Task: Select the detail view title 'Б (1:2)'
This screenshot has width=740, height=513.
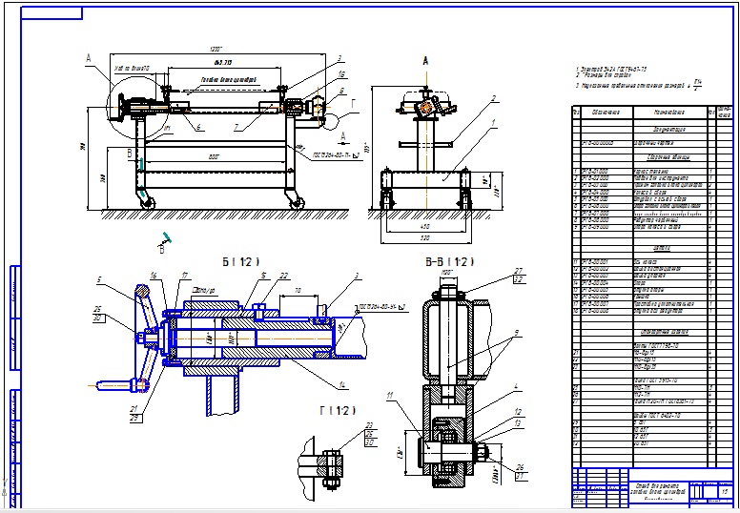Action: pos(240,261)
